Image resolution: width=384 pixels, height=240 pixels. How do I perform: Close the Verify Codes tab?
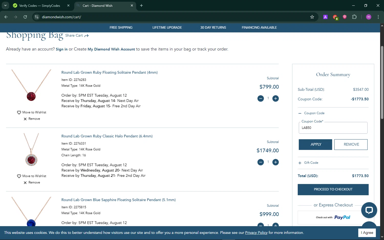[68, 5]
